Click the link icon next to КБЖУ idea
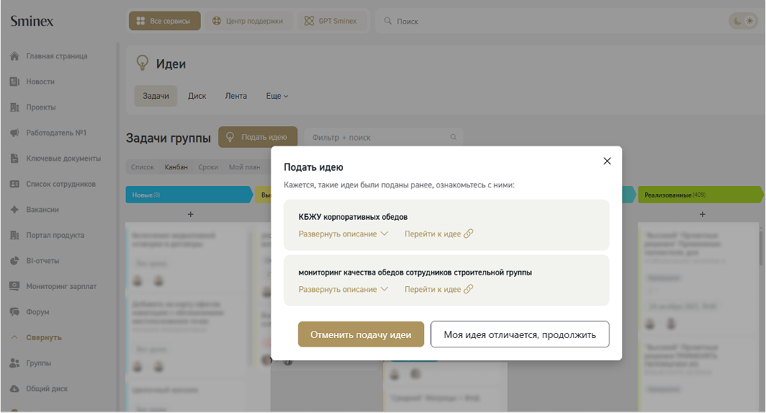 [468, 234]
